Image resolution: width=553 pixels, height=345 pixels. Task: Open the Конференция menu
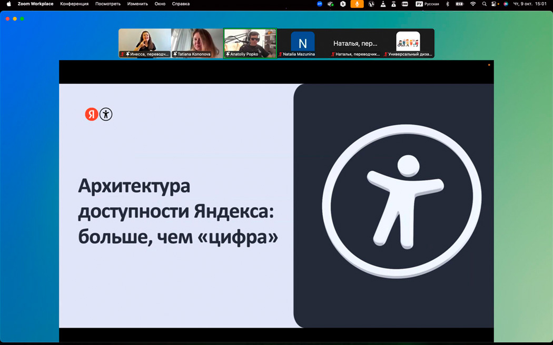(x=74, y=4)
